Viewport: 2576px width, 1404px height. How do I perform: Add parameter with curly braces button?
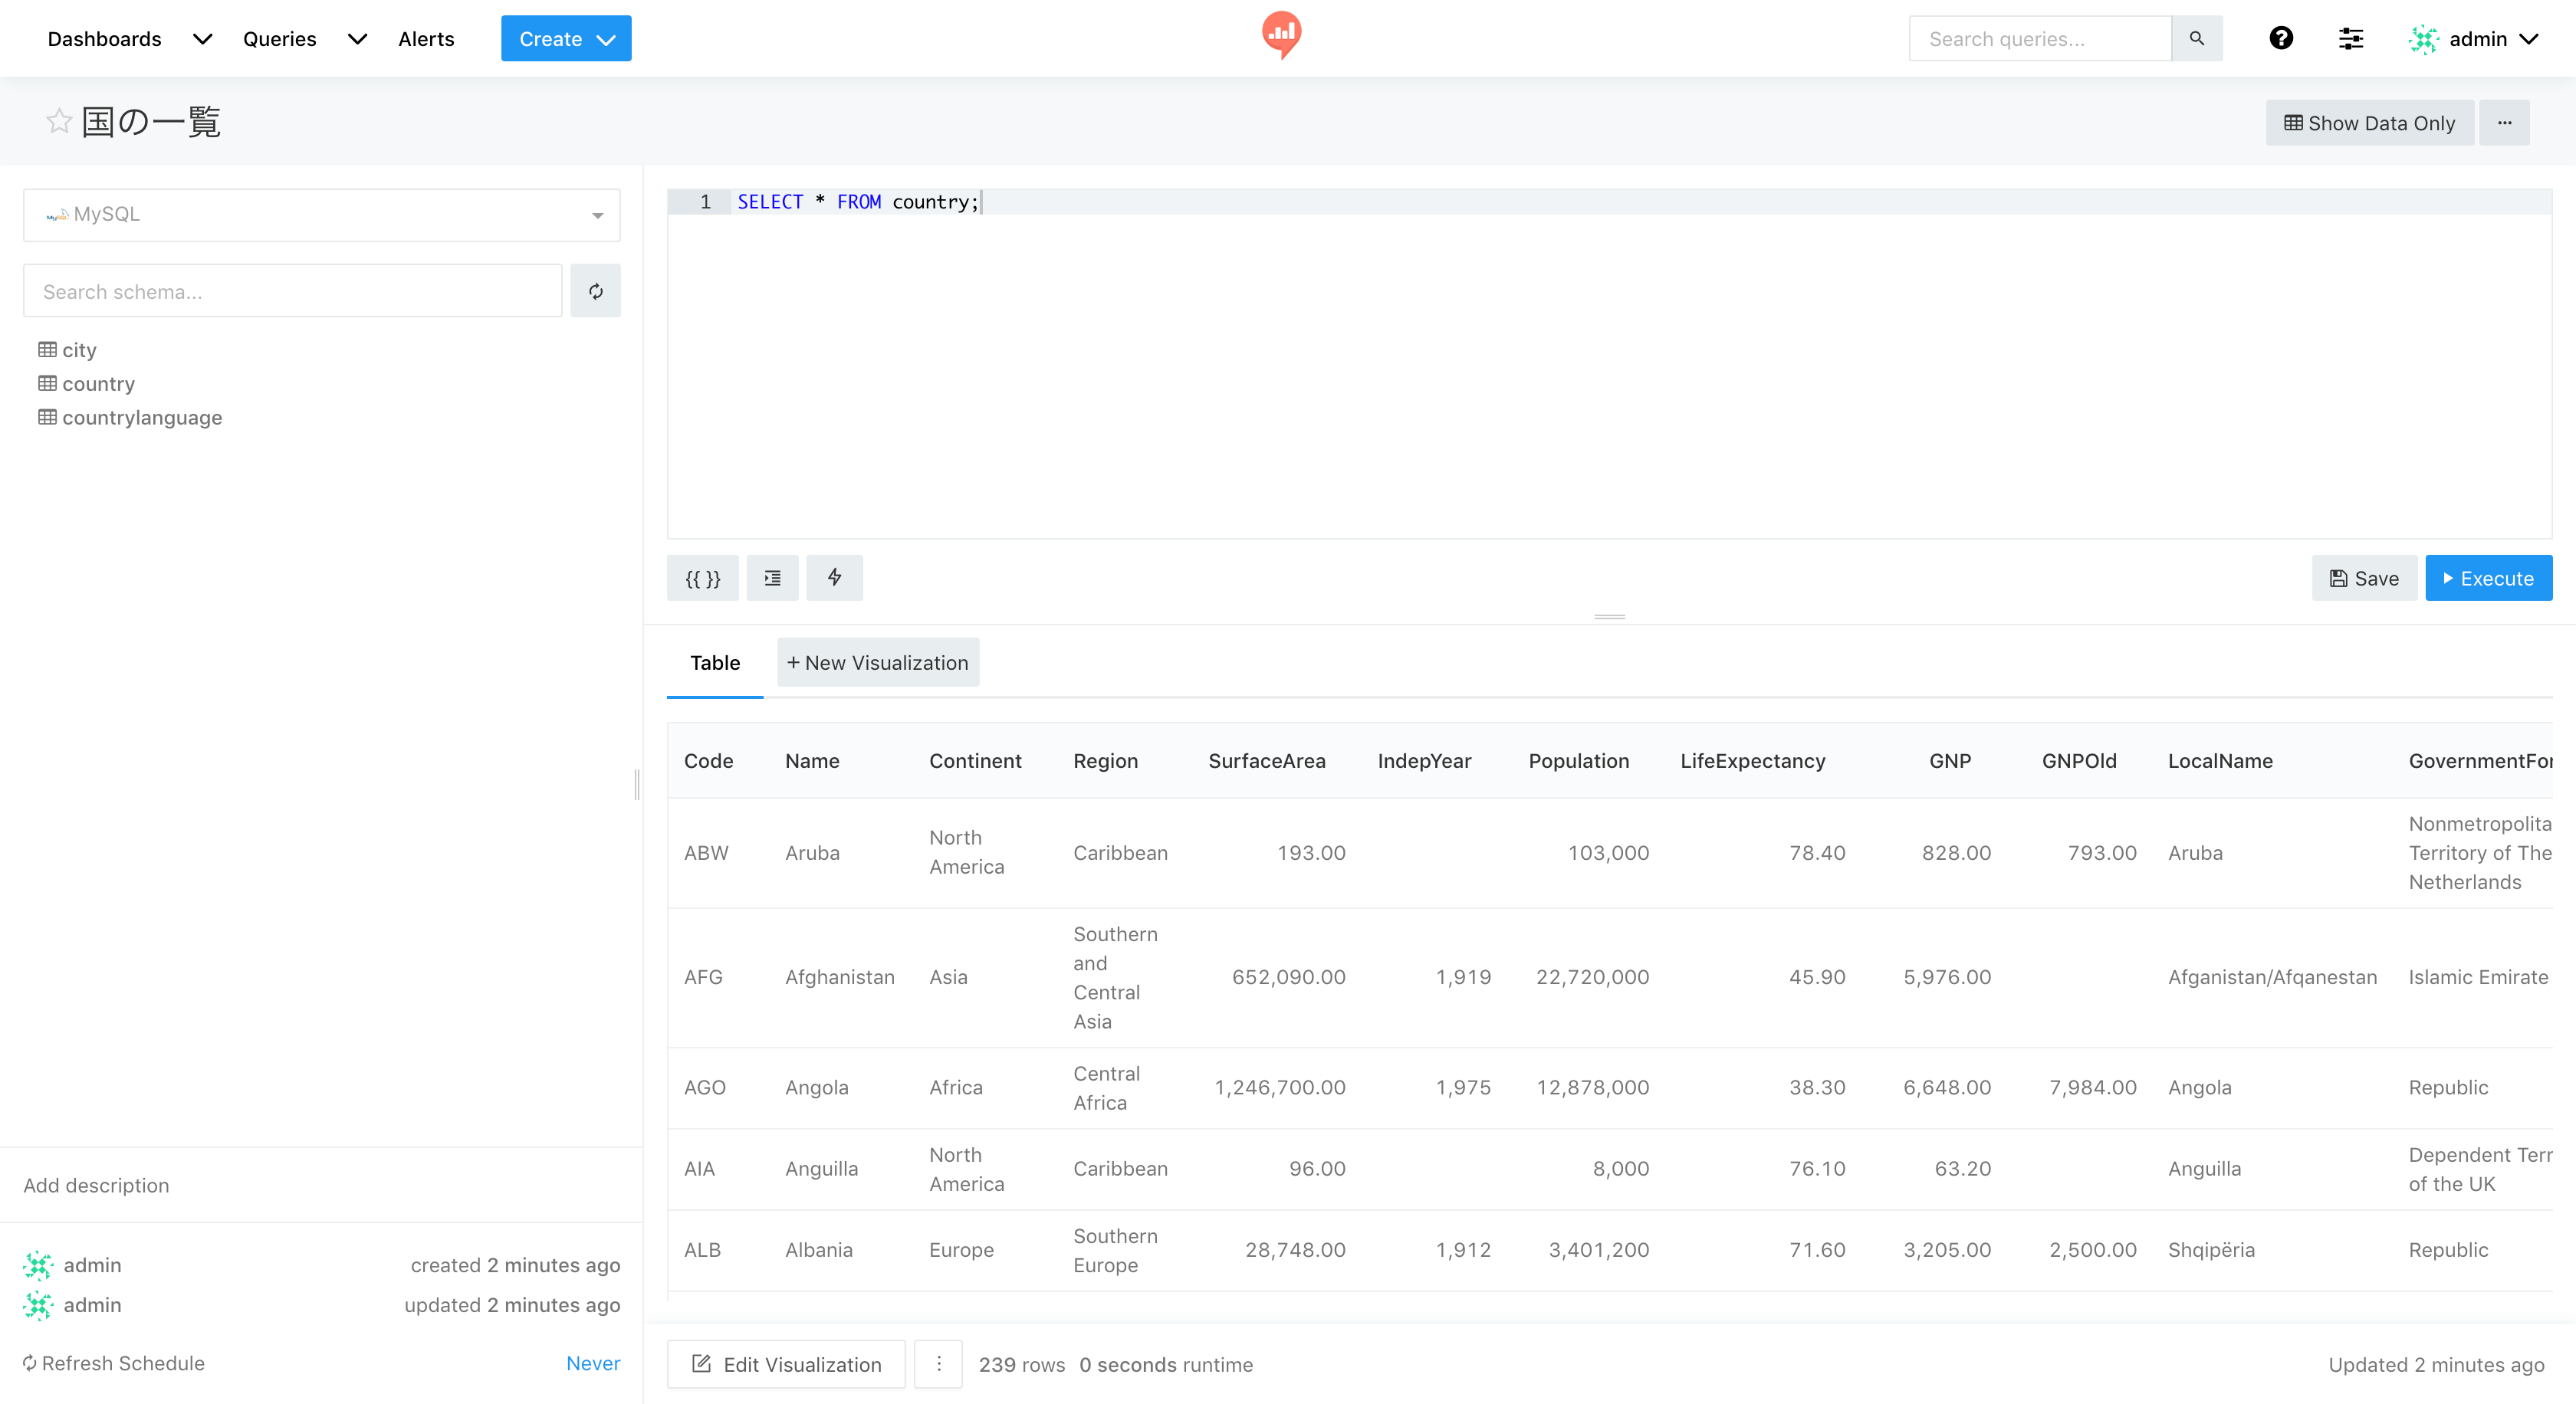click(702, 578)
